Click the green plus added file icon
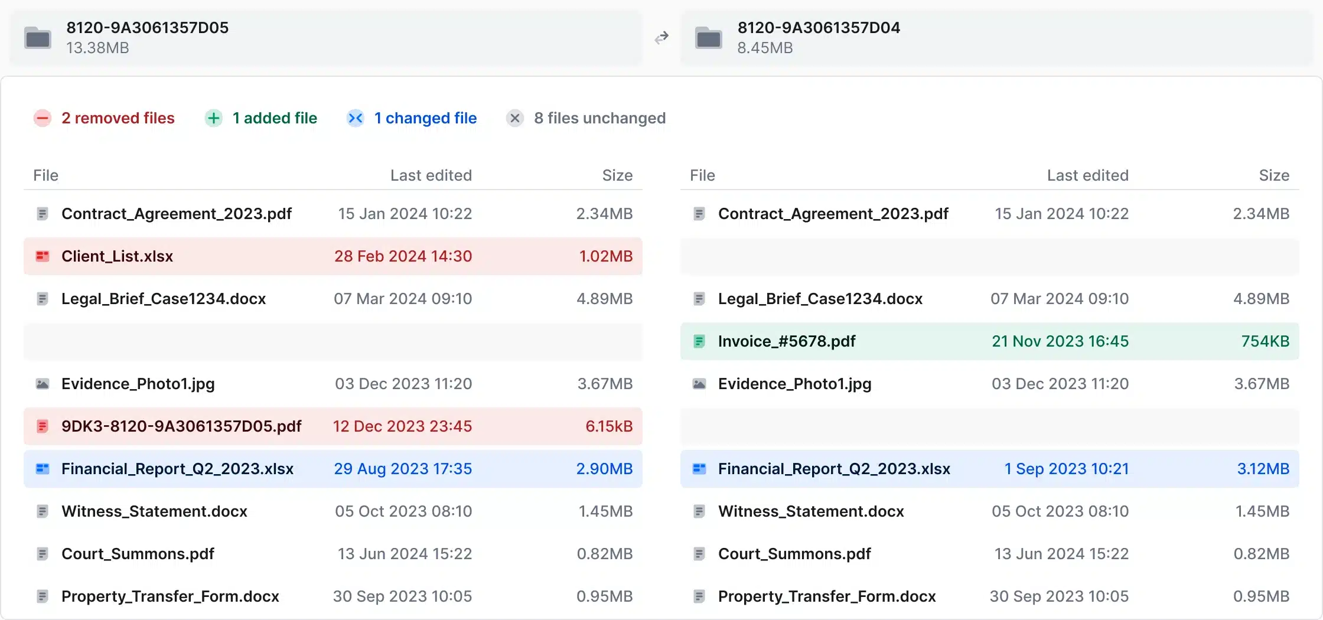1323x620 pixels. (x=214, y=118)
